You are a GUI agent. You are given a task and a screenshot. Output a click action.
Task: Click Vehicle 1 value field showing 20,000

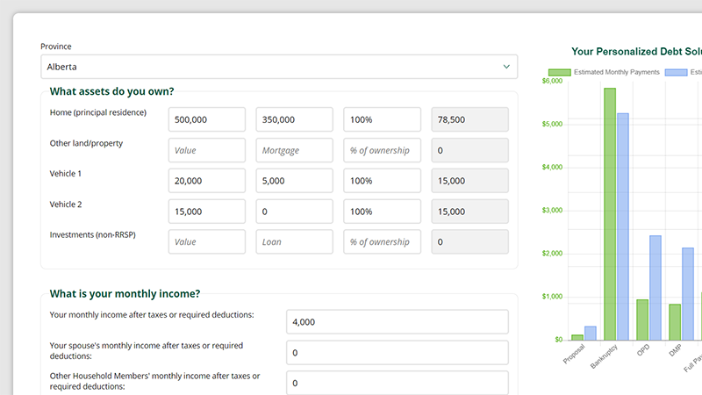tap(206, 181)
